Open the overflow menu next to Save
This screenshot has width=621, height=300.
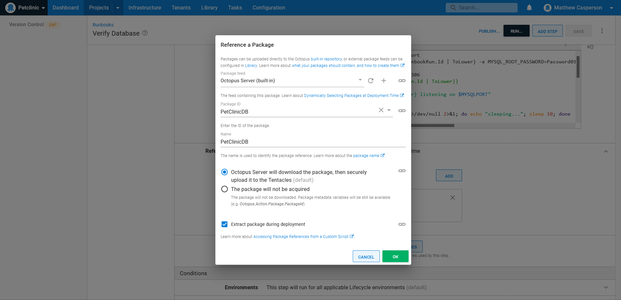coord(602,31)
